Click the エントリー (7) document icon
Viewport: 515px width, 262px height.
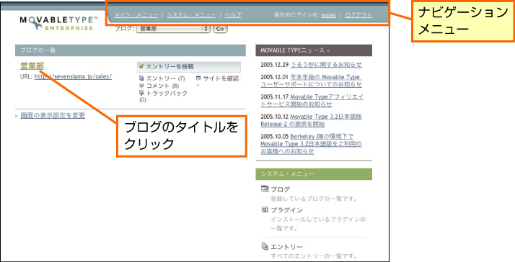[141, 78]
